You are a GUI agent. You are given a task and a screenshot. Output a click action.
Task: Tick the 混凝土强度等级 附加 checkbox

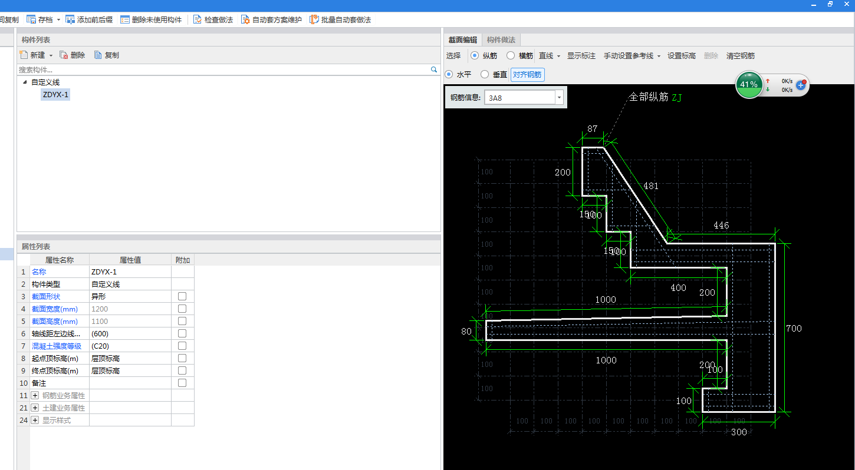pyautogui.click(x=182, y=346)
